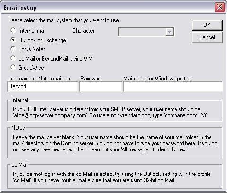Focus the User name field containing Raosoft
Image resolution: width=228 pixels, height=193 pixels.
tap(43, 87)
